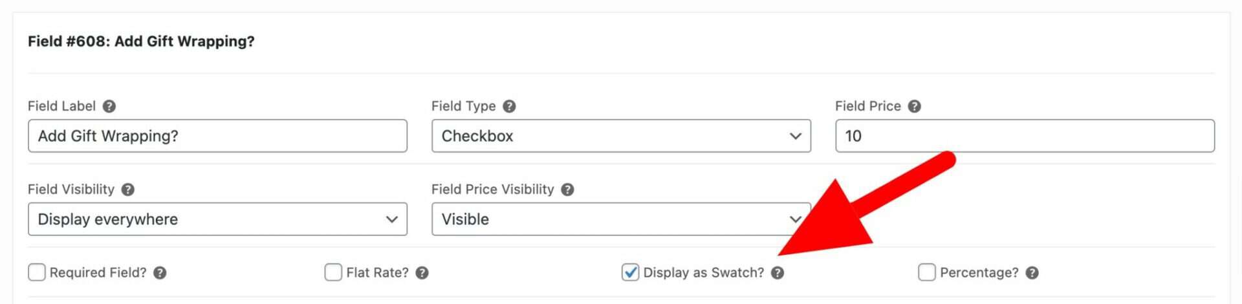Open the help tooltip beside Field Label

pyautogui.click(x=109, y=106)
